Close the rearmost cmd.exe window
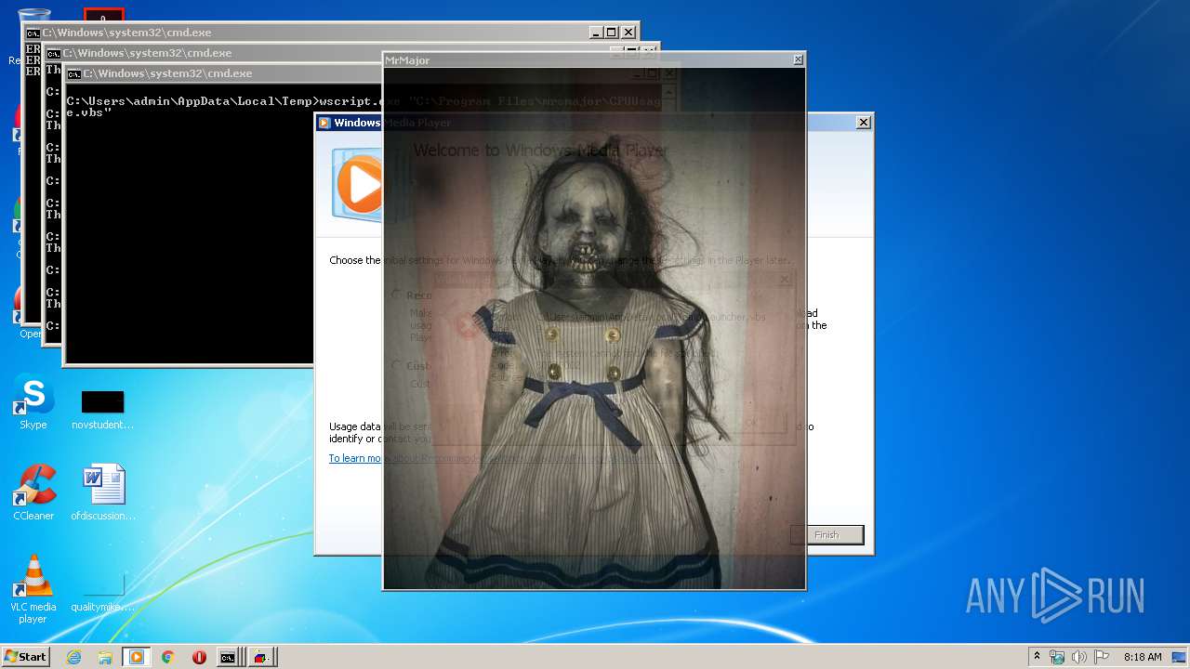 coord(628,33)
